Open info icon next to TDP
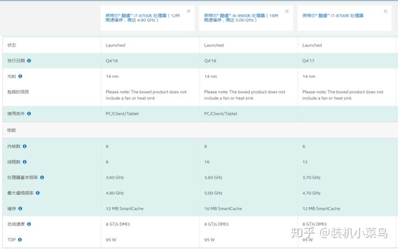The width and height of the screenshot is (398, 249). point(20,240)
